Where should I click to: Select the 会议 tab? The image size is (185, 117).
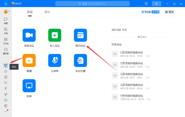30,12
